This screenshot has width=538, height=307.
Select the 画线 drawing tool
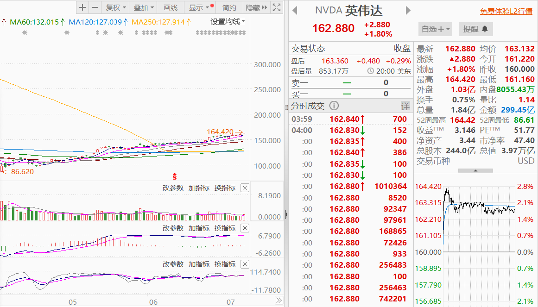(x=171, y=7)
